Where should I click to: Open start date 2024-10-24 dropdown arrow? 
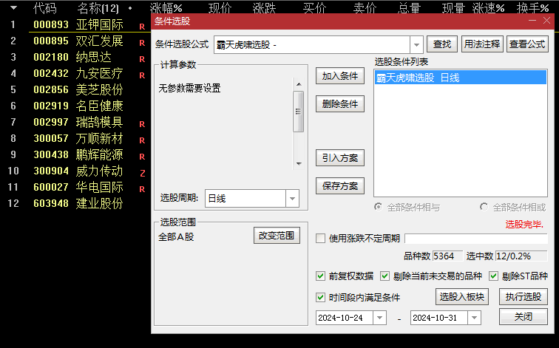coord(379,318)
